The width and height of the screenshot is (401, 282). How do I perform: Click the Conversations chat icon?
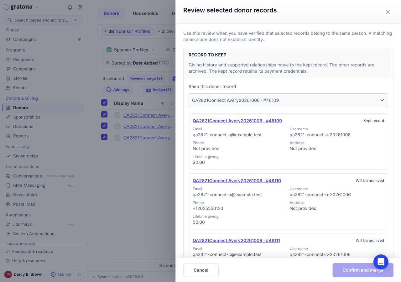[x=8, y=176]
